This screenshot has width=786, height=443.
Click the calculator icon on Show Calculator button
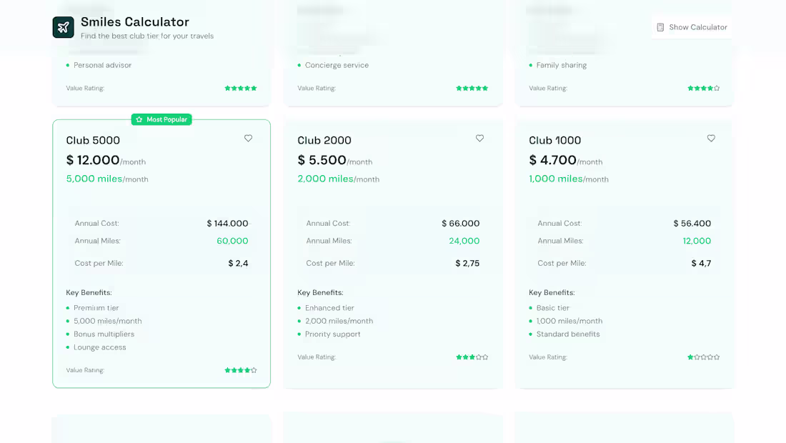tap(660, 26)
